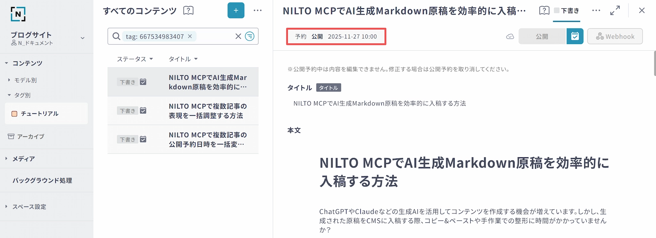Screen dimensions: 656x238
Task: Open the タイトル column sort dropdown
Action: 183,59
